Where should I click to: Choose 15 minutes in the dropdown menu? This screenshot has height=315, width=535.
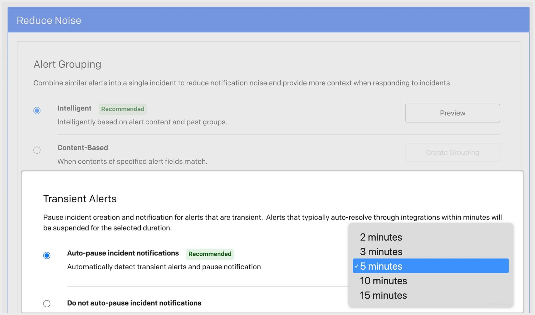(383, 295)
